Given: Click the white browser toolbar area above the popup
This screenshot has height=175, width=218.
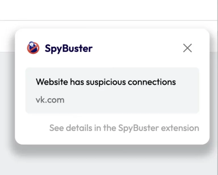Looking at the screenshot, I should [x=108, y=10].
